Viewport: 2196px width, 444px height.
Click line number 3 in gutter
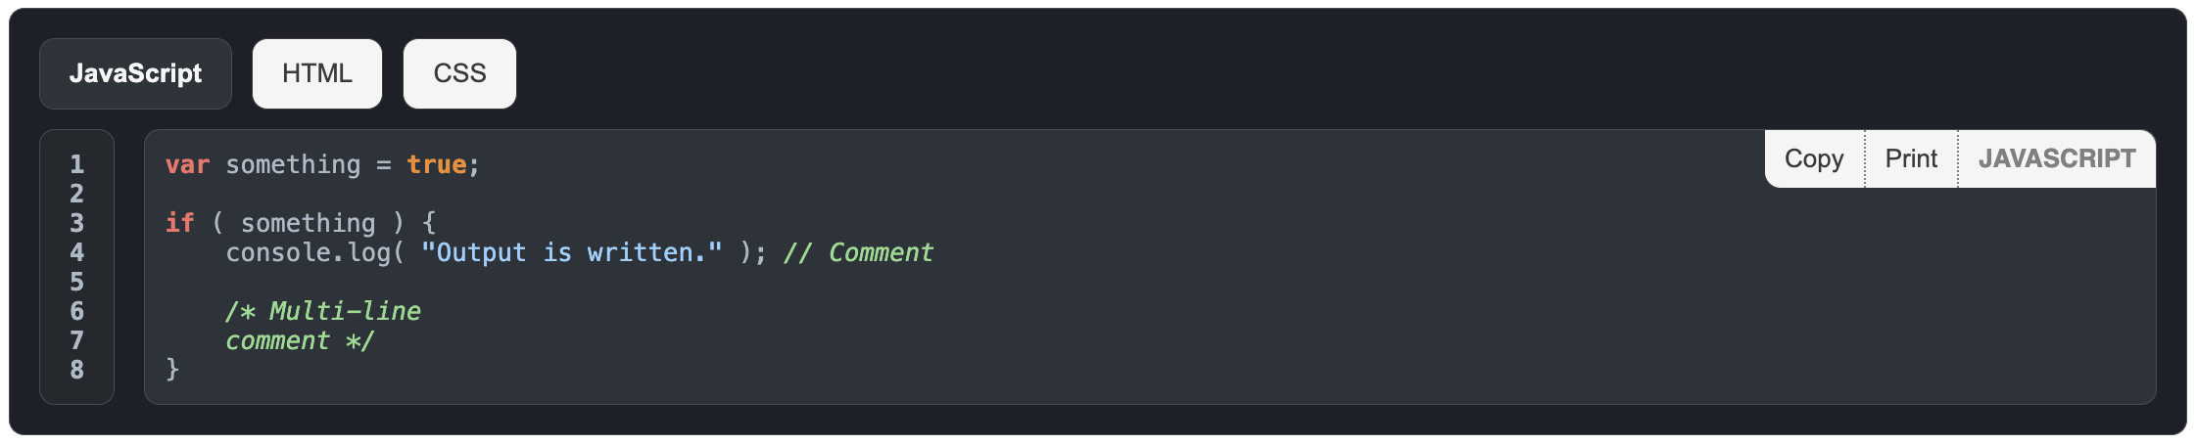tap(76, 223)
